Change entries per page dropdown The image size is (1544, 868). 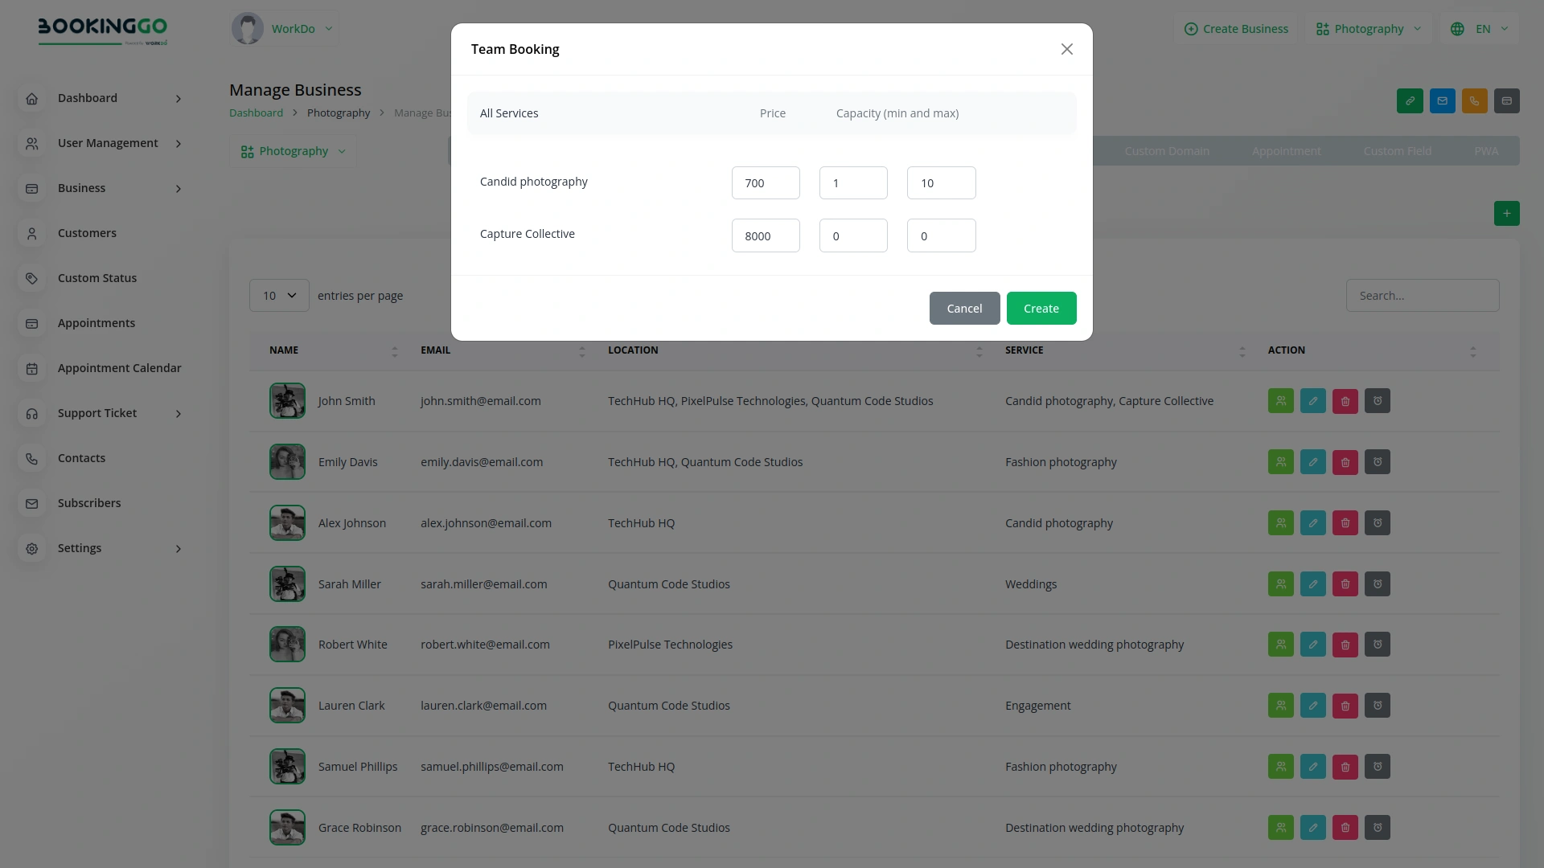pos(278,295)
